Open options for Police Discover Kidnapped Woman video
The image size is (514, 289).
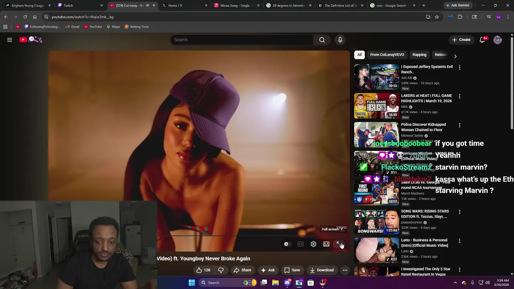(459, 125)
